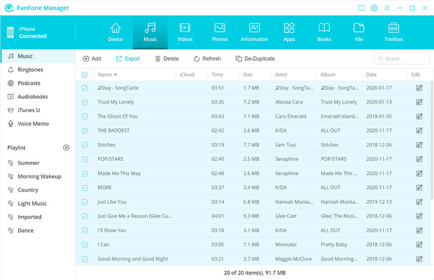This screenshot has width=434, height=280.
Task: Edit Made Me This Way song info
Action: click(419, 173)
